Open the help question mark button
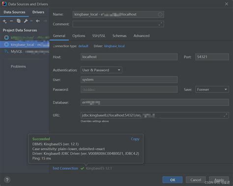This screenshot has width=233, height=186. pos(7,180)
